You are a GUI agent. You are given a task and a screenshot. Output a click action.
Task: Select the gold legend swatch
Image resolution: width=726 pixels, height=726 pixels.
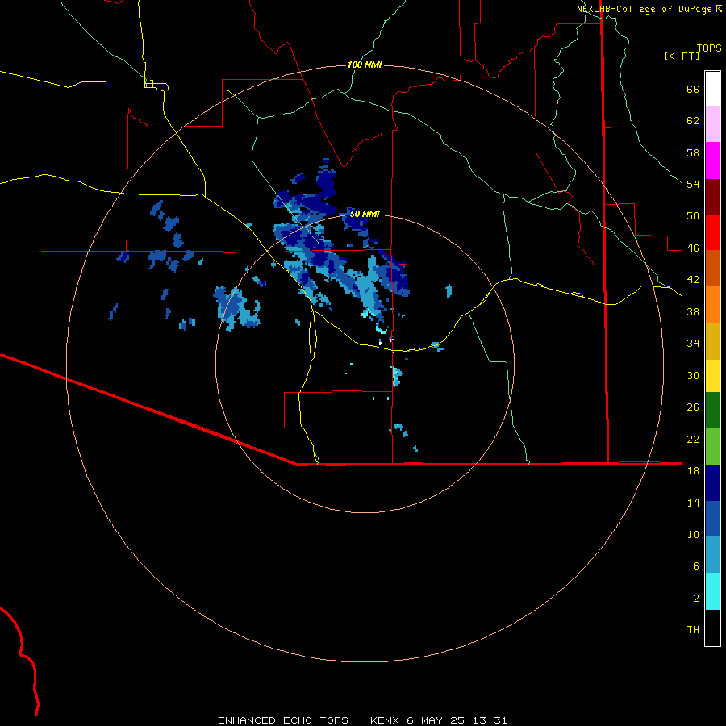pos(712,340)
